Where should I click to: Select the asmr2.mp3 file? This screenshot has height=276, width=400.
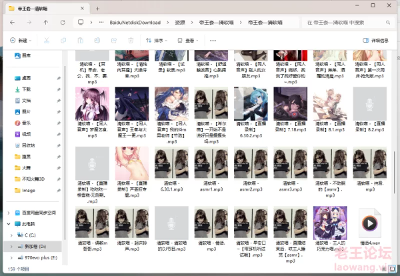click(x=251, y=169)
